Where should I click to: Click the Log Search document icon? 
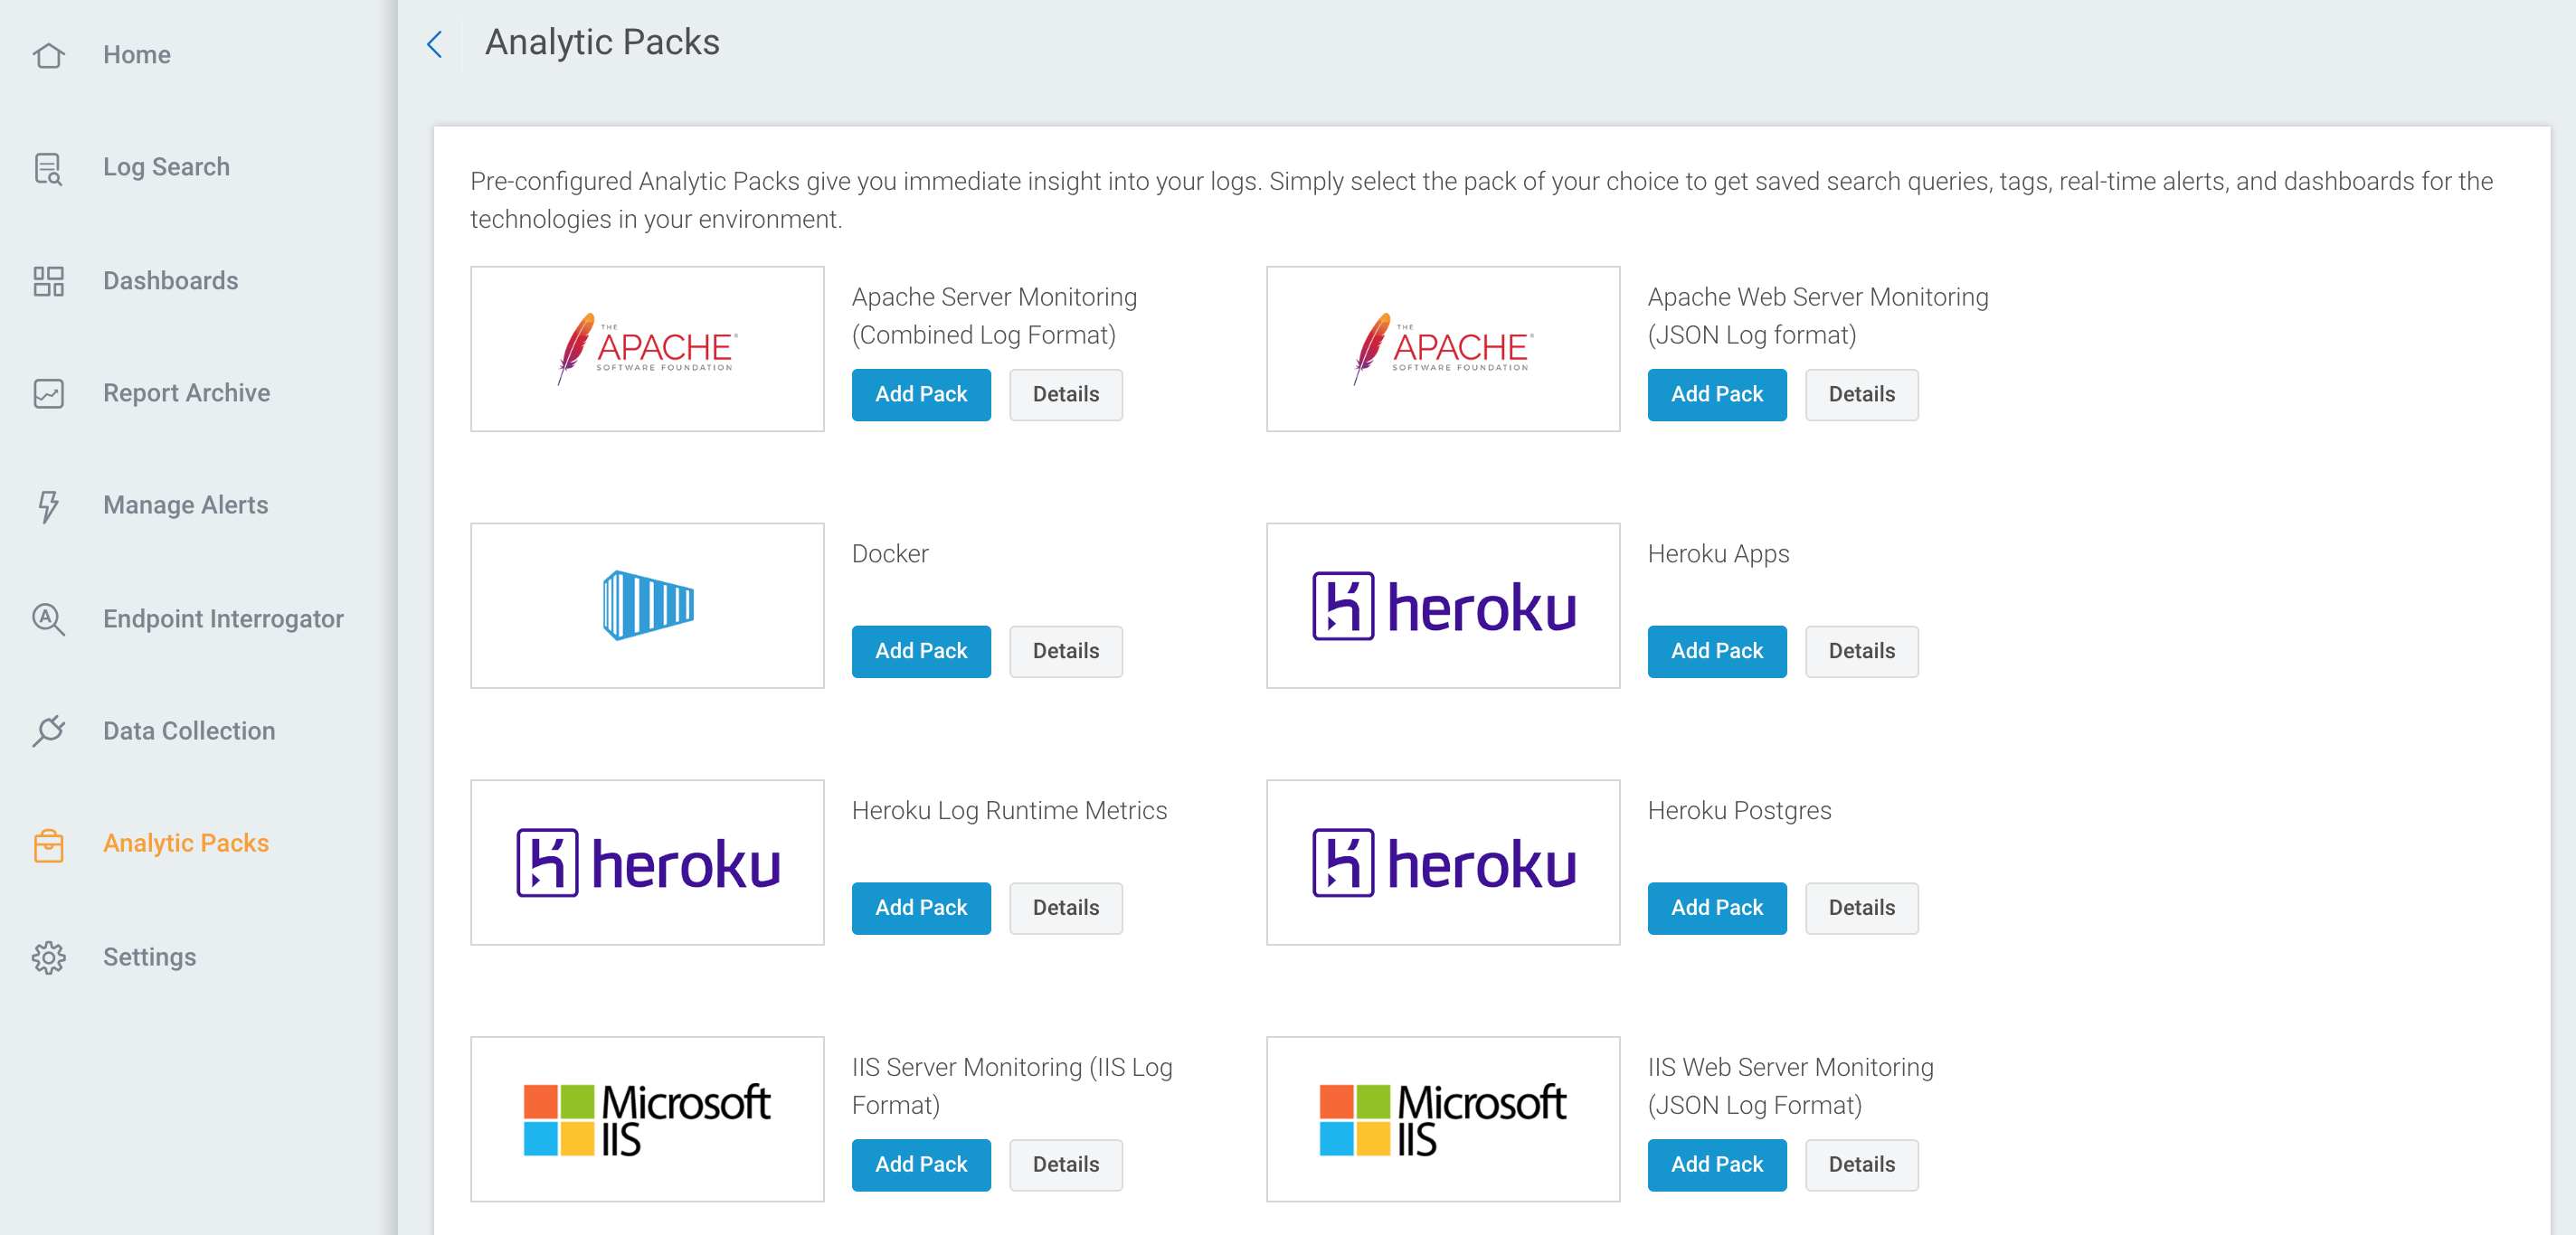[x=48, y=168]
